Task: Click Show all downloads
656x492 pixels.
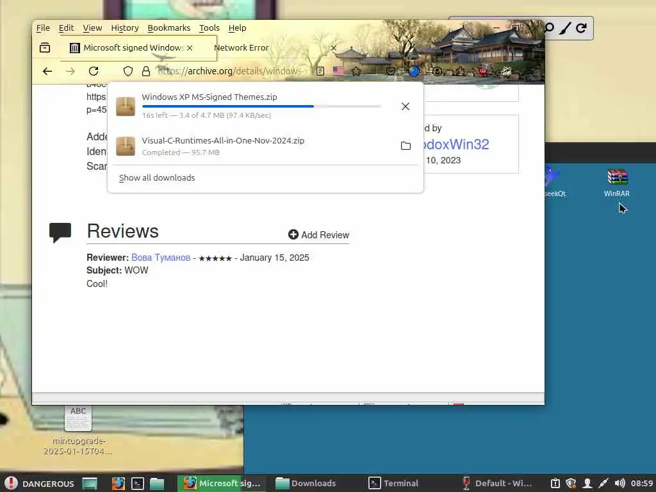Action: click(157, 178)
